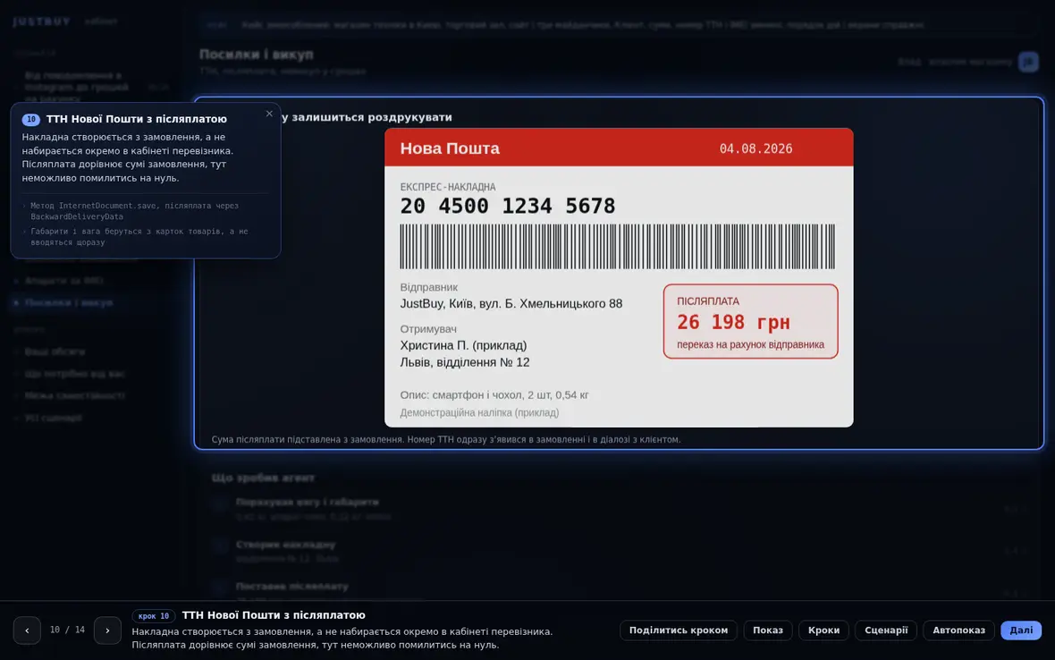Open blurred Посилки і викуп sidebar item
The image size is (1055, 660).
click(69, 303)
